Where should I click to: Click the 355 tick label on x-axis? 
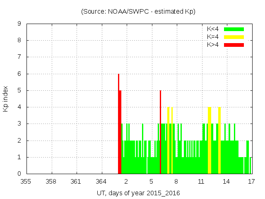click(x=26, y=181)
